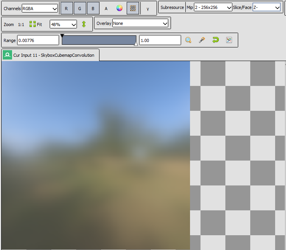
Task: Click the auto-fit range wand icon
Action: [202, 40]
